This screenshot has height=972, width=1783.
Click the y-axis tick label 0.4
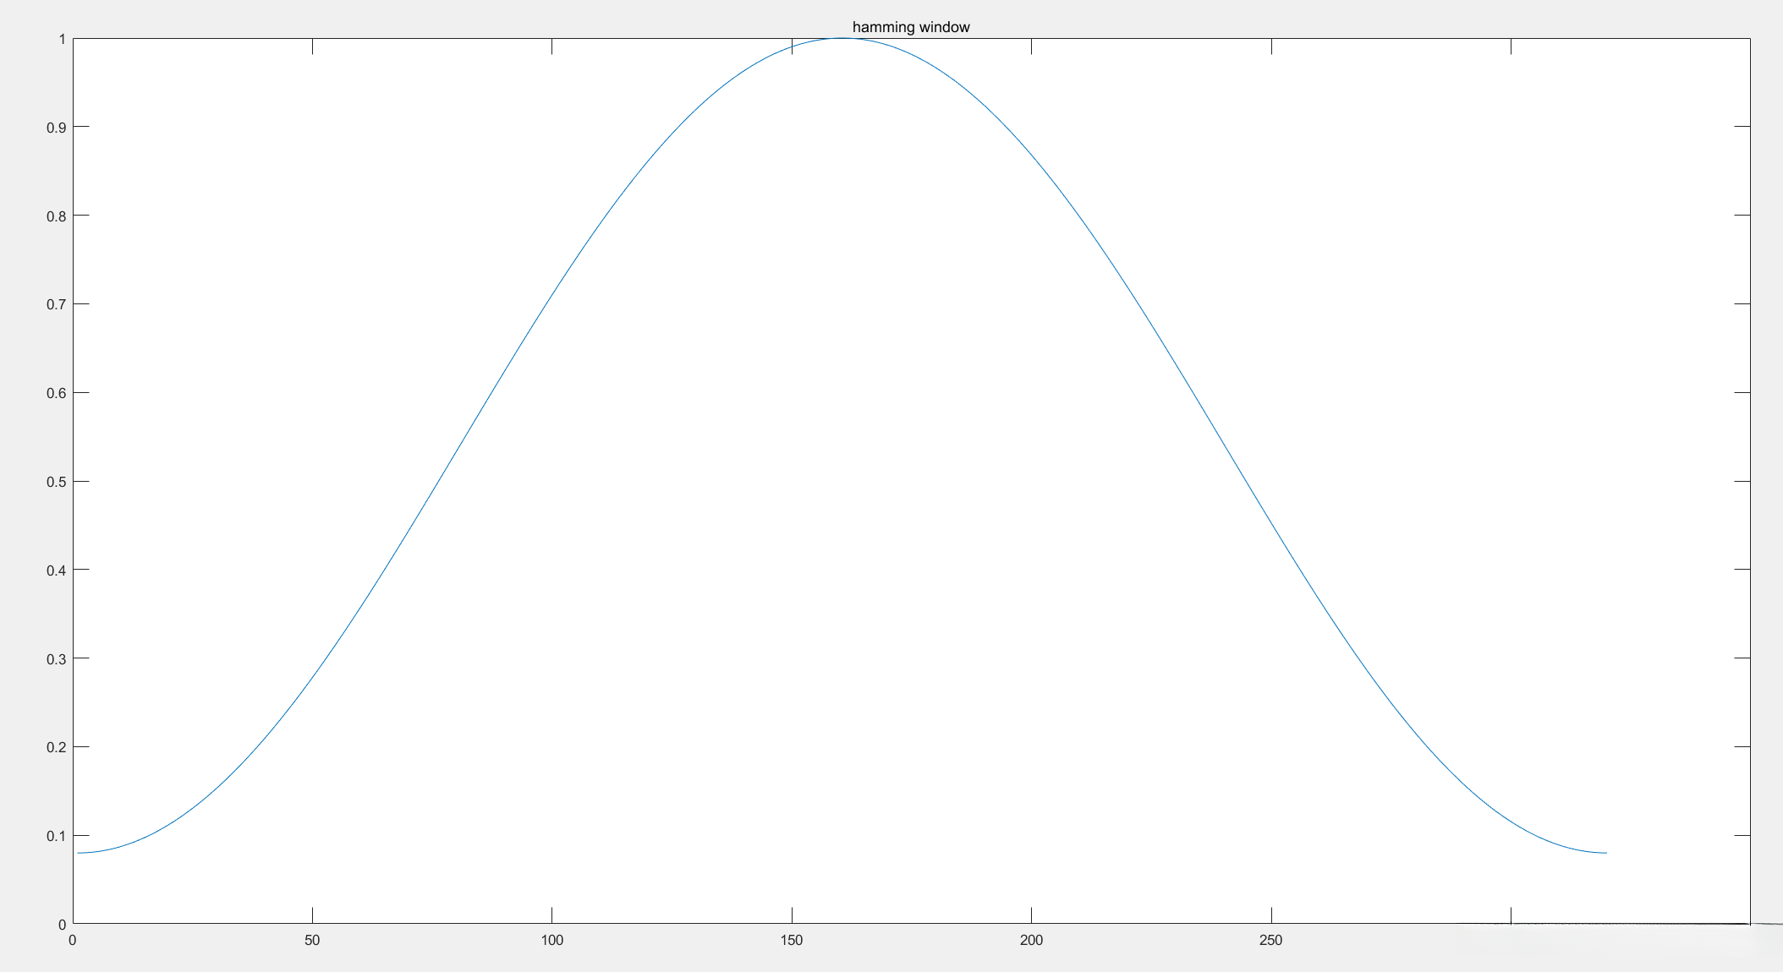(56, 571)
